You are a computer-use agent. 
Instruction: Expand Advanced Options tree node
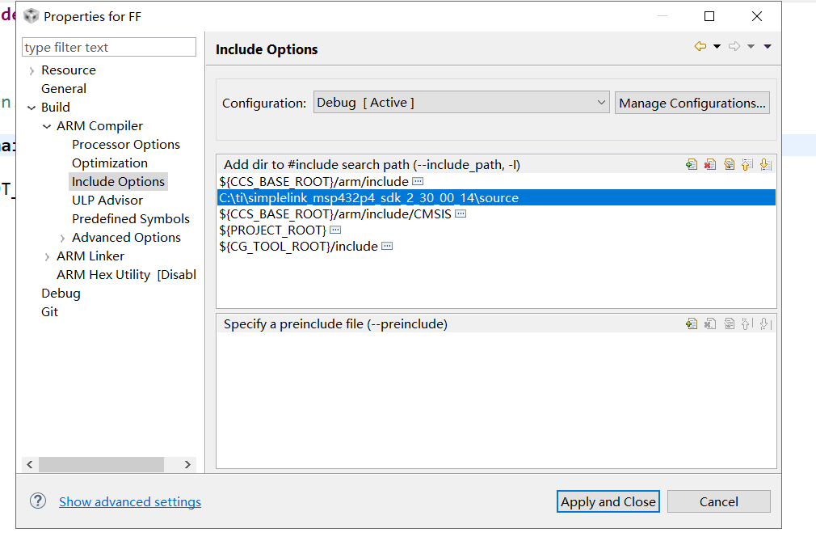pos(62,238)
